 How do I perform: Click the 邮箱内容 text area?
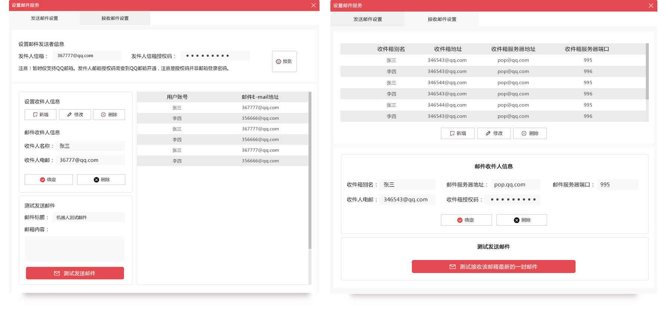click(74, 248)
